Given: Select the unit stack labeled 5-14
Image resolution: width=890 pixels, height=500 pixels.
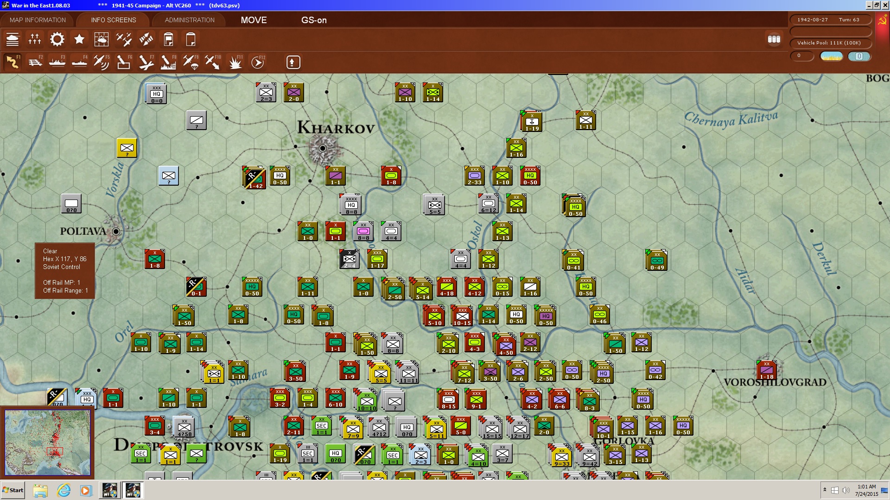Looking at the screenshot, I should 422,289.
